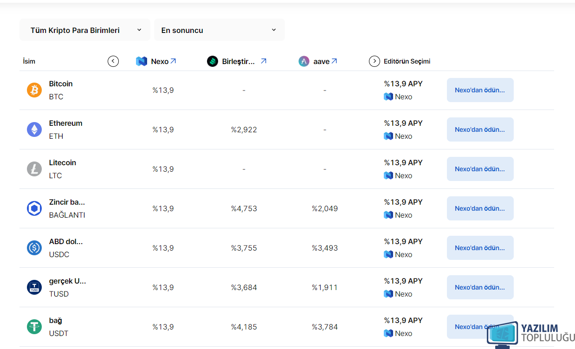The height and width of the screenshot is (349, 575).
Task: Click Bitcoin's Nexo rate %13,9
Action: (x=163, y=90)
